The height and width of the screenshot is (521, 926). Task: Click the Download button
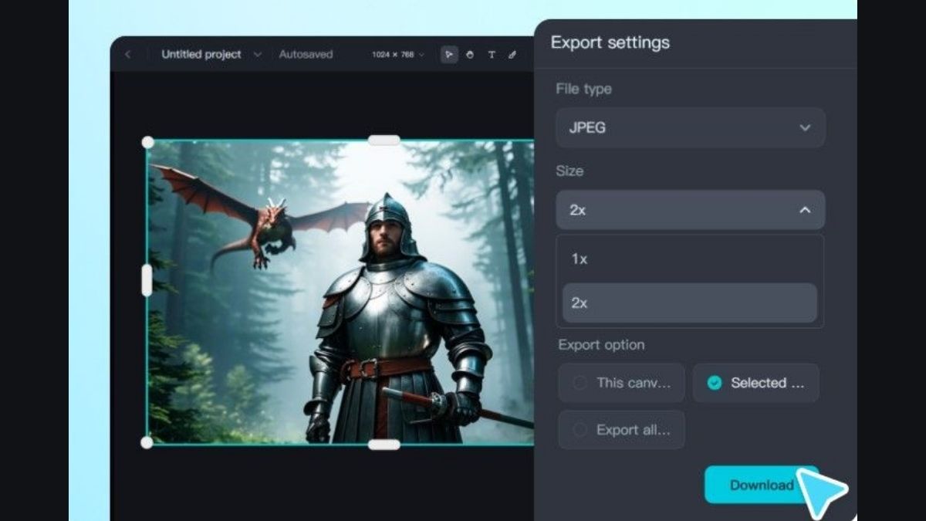(x=761, y=485)
